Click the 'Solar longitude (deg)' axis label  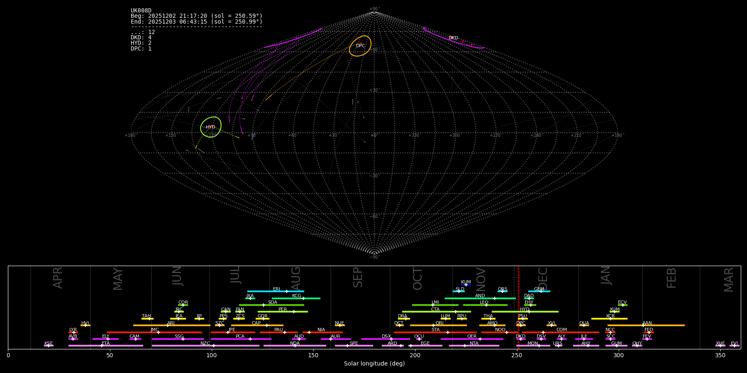pos(374,363)
